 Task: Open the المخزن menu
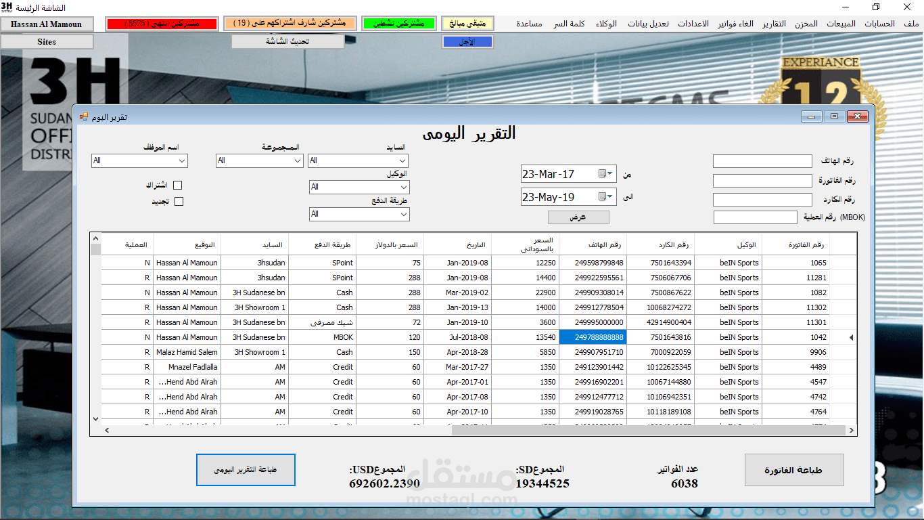click(x=806, y=24)
